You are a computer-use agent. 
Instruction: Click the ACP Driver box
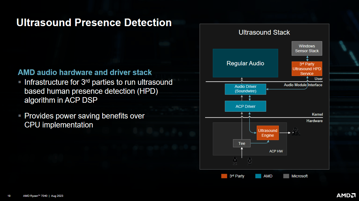(x=245, y=106)
